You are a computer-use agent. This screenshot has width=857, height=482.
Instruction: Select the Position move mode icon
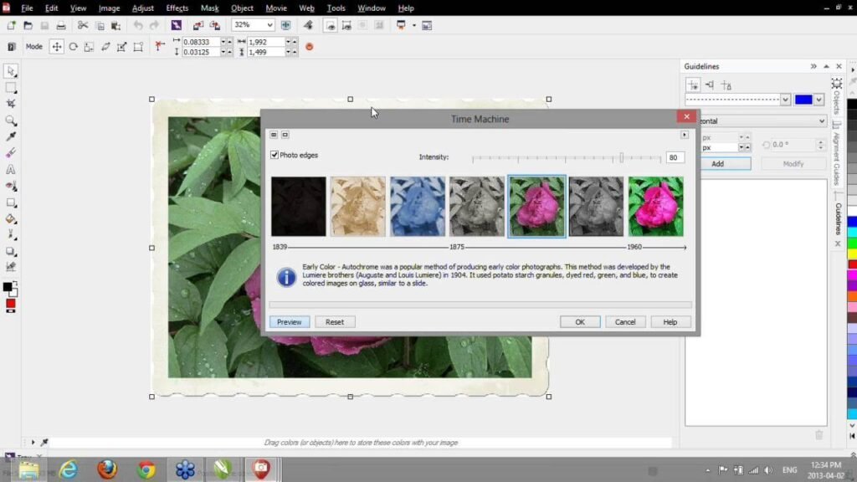56,47
